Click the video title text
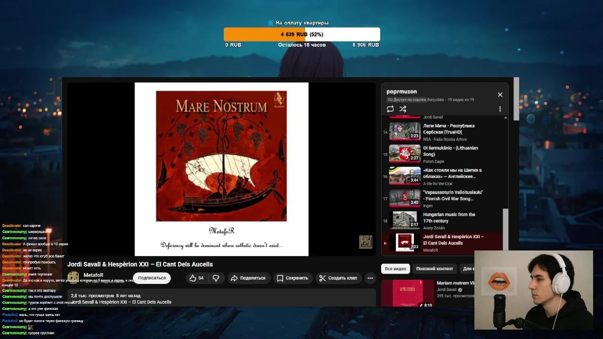The height and width of the screenshot is (339, 603). click(140, 264)
